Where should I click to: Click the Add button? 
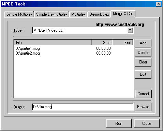143,43
